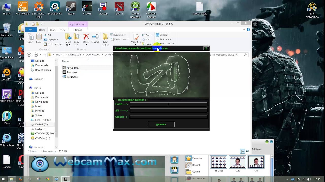Switch to the Home ribbon tab
325x182 pixels.
[x=42, y=30]
